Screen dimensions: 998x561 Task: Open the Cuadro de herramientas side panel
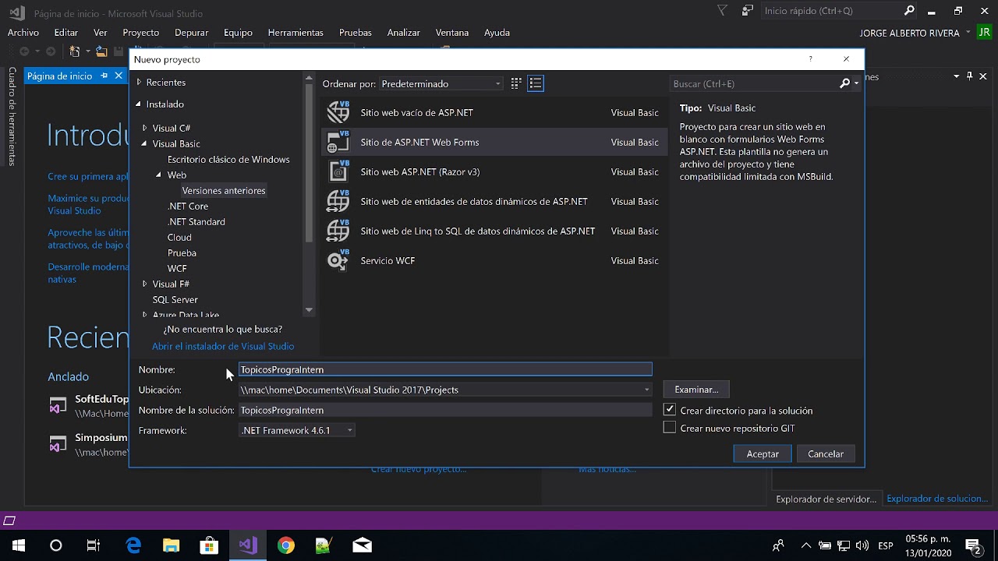(12, 116)
